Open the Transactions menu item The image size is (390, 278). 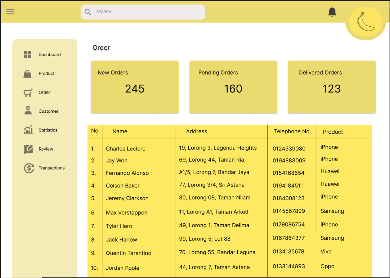pos(51,168)
